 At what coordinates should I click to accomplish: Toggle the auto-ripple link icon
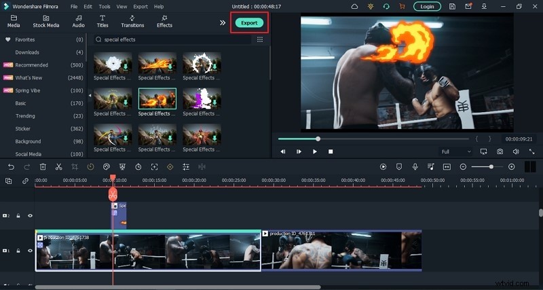25,181
